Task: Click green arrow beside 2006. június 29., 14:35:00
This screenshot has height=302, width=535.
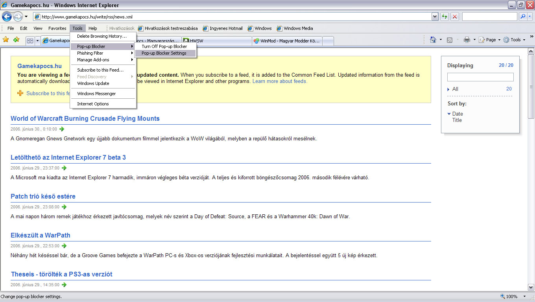Action: pyautogui.click(x=64, y=285)
